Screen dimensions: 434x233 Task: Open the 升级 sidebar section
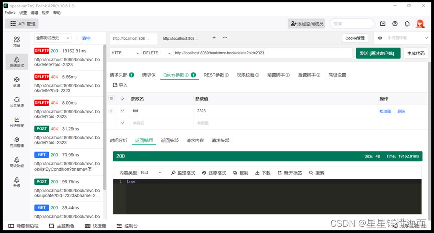click(x=17, y=182)
